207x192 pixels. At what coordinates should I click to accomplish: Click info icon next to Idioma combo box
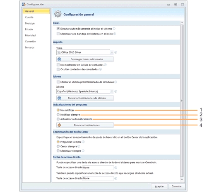(x=116, y=91)
